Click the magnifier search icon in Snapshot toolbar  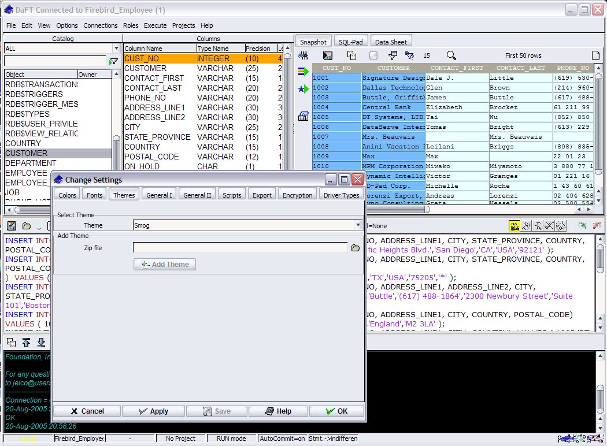tap(451, 55)
